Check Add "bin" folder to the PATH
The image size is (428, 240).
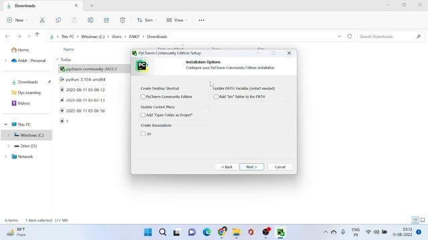pyautogui.click(x=216, y=97)
